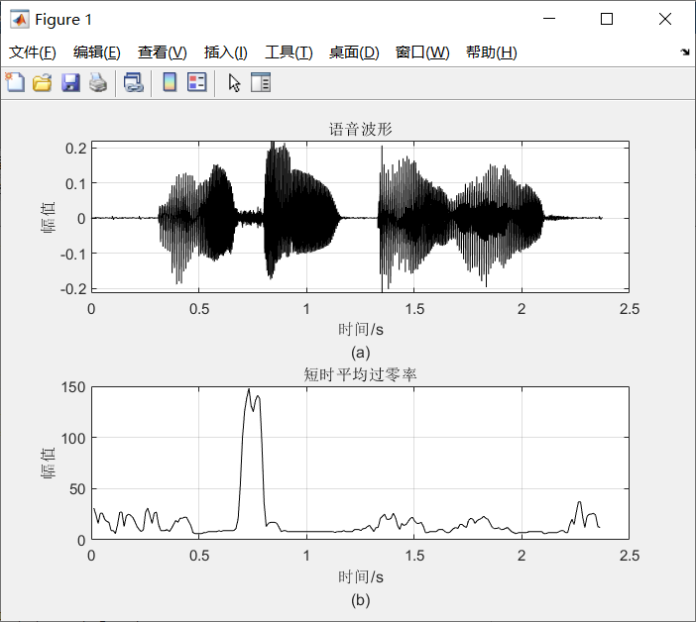
Task: Click the tall zero-crossing peak near 150
Action: 249,390
